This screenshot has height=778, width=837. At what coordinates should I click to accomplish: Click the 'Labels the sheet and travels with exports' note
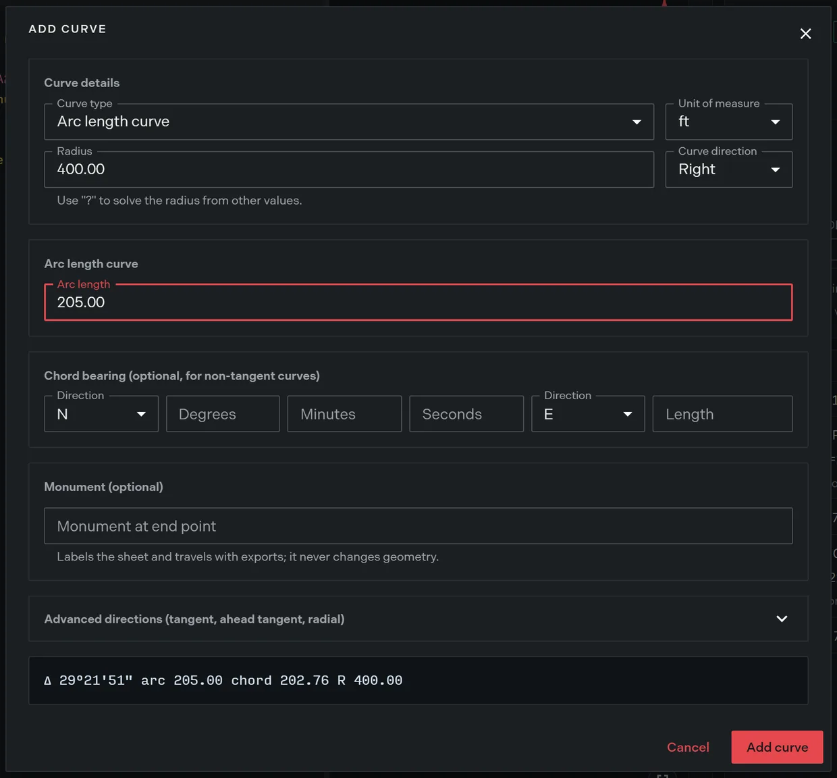coord(248,556)
